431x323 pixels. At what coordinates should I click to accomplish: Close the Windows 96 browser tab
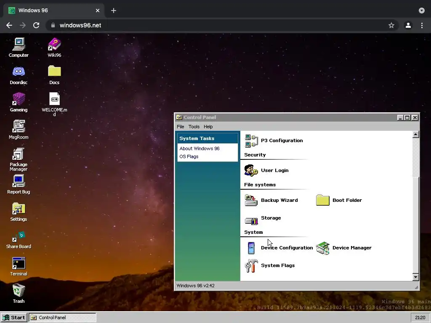98,11
